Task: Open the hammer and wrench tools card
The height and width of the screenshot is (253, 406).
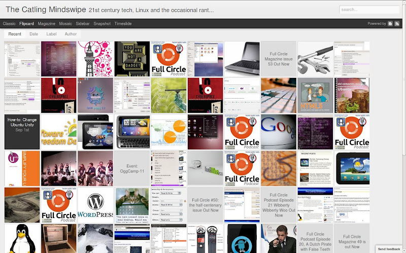Action: point(315,59)
